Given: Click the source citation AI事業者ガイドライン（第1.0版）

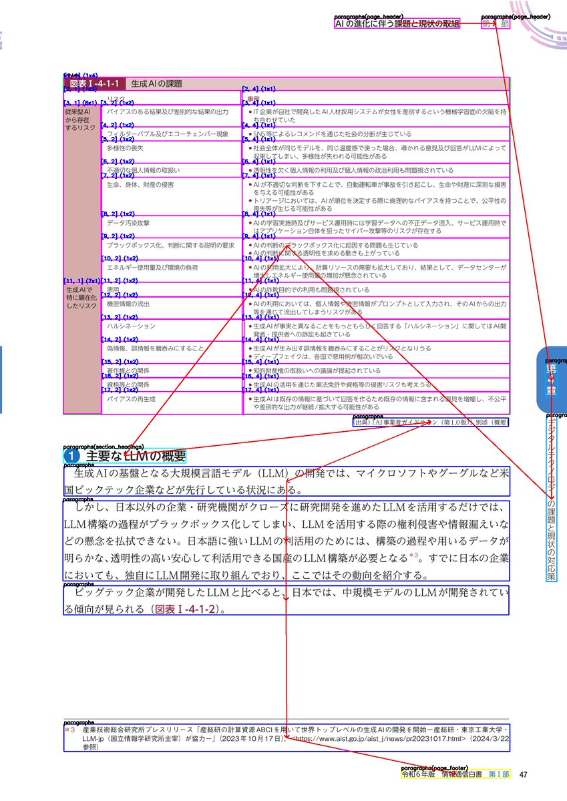Looking at the screenshot, I should click(431, 422).
